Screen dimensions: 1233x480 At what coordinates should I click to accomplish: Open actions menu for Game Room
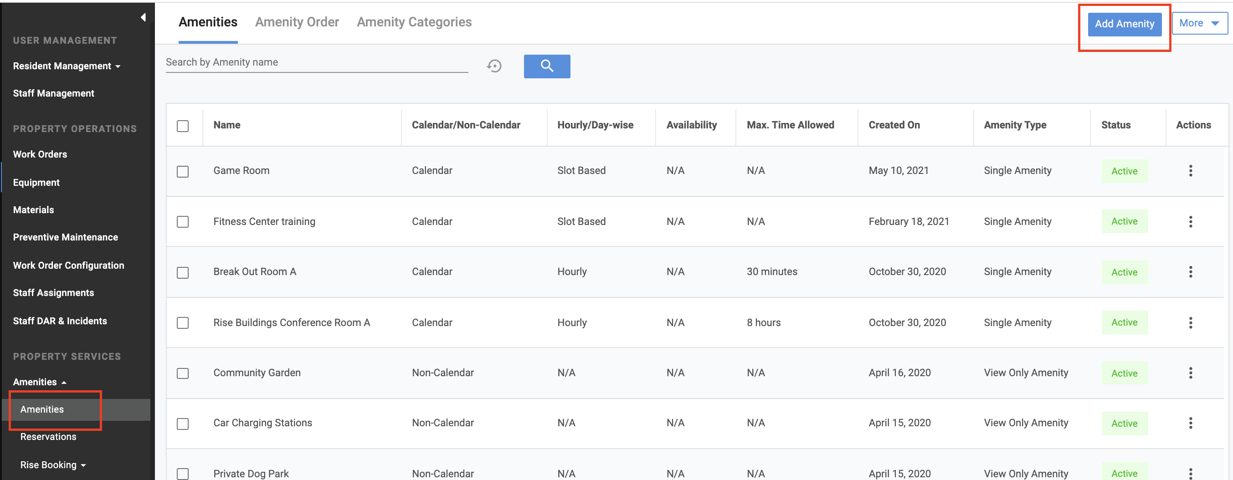[x=1191, y=171]
